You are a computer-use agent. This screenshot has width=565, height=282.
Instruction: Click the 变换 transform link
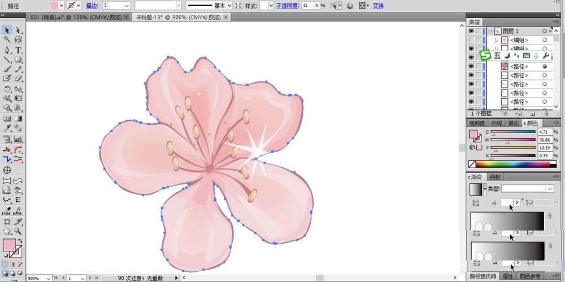click(x=378, y=6)
